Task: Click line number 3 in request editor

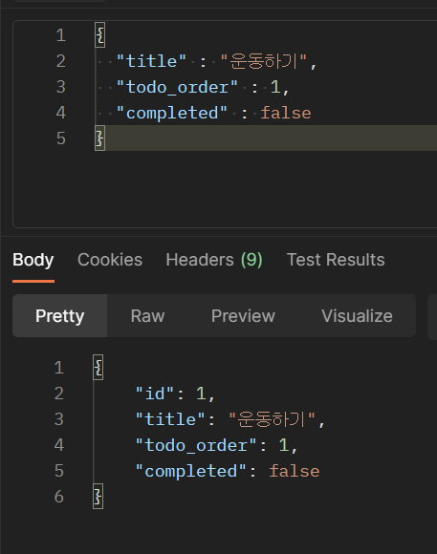Action: coord(61,87)
